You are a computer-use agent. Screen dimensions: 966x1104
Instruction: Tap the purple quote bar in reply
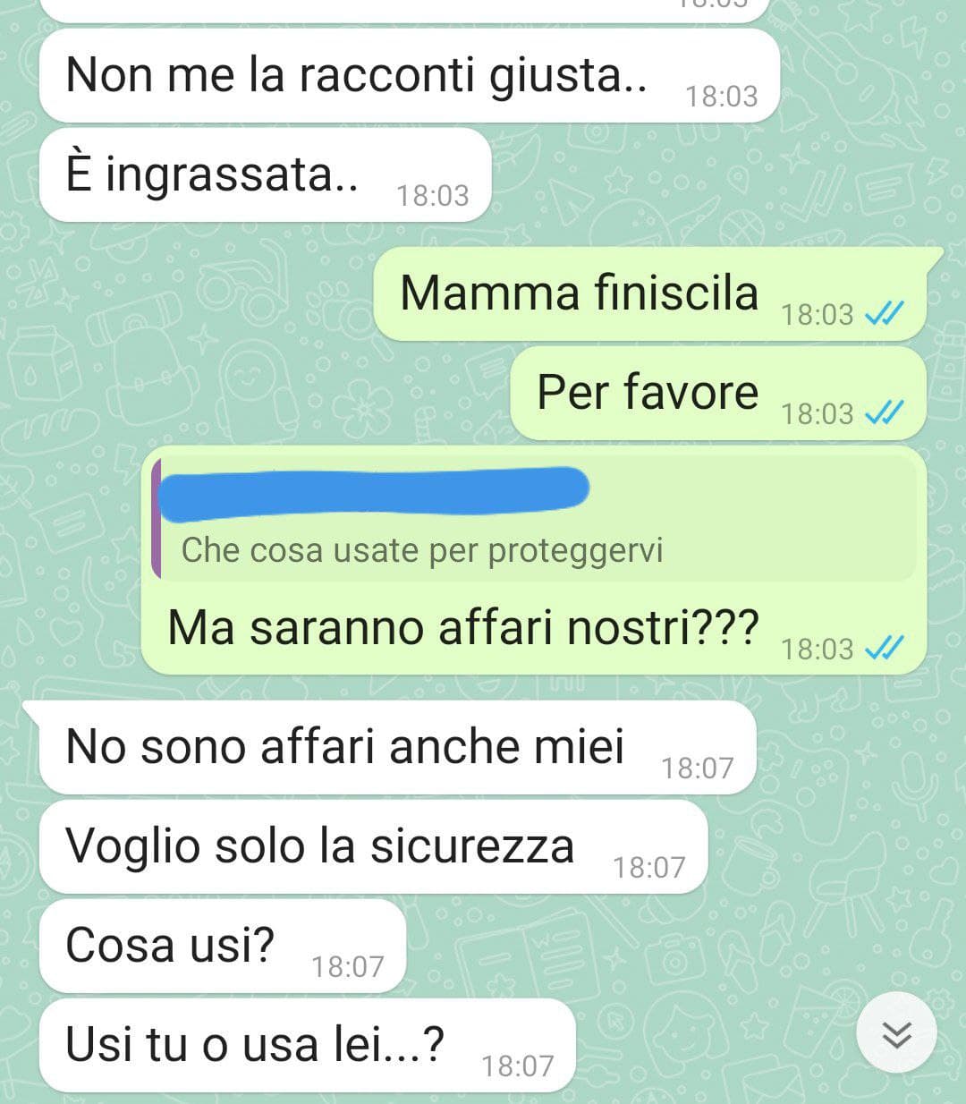157,519
